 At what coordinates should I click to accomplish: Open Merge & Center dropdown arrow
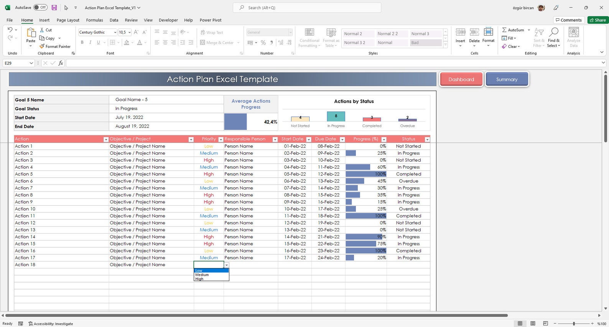[238, 43]
